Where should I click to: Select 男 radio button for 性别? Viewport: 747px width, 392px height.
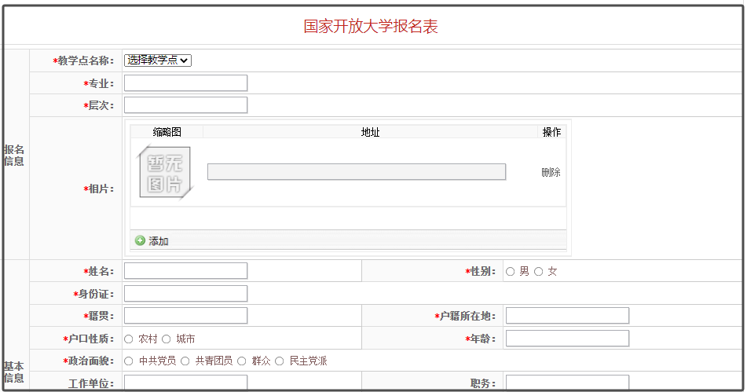click(x=511, y=272)
